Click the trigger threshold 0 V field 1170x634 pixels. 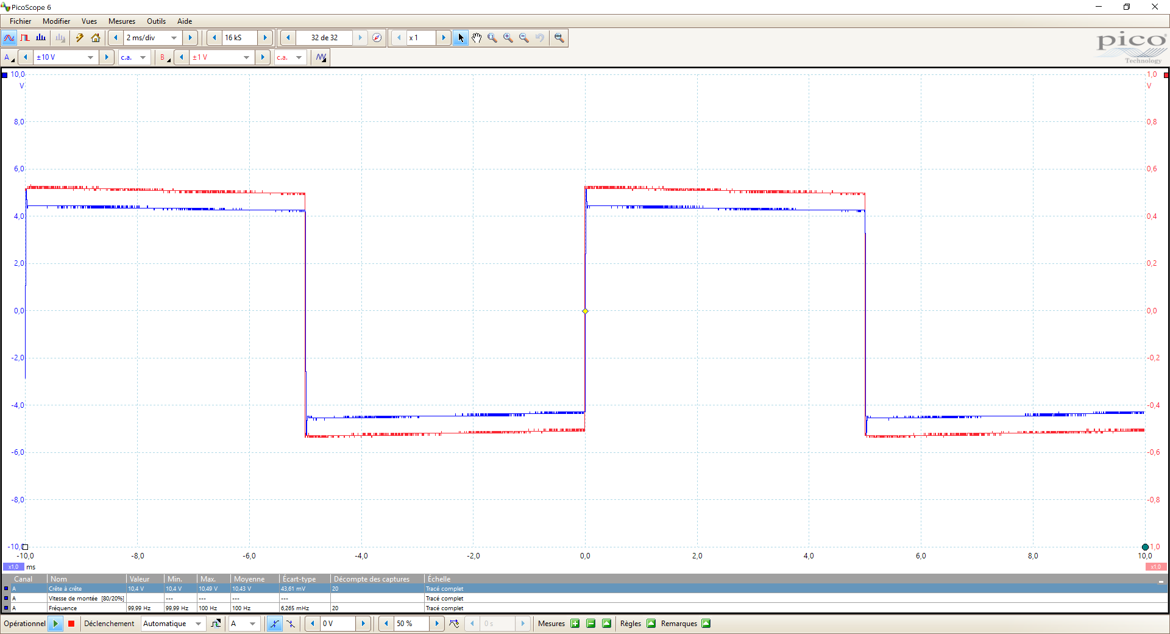(338, 624)
